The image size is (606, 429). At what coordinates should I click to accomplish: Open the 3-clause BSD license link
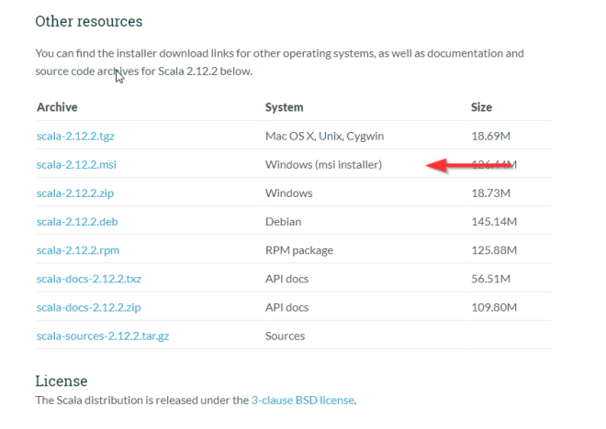click(302, 400)
